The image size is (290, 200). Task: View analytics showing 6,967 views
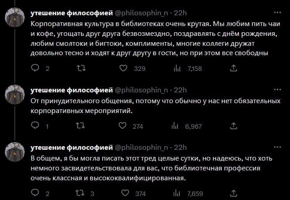[x=177, y=126]
